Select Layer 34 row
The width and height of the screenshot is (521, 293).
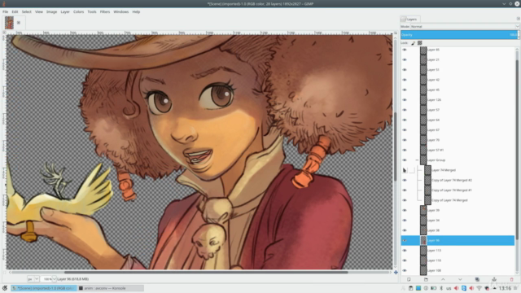(x=458, y=221)
